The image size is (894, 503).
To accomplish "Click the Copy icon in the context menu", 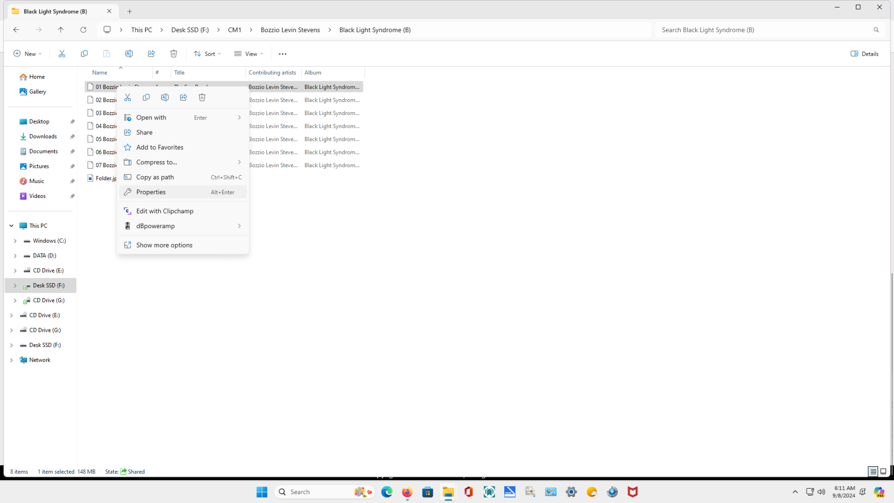I will pos(146,98).
